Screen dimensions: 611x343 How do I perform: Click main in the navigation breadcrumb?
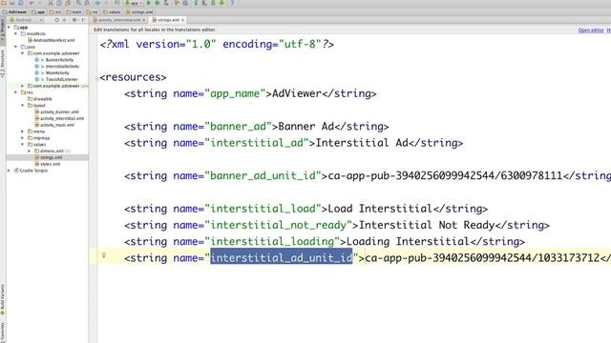click(x=74, y=12)
